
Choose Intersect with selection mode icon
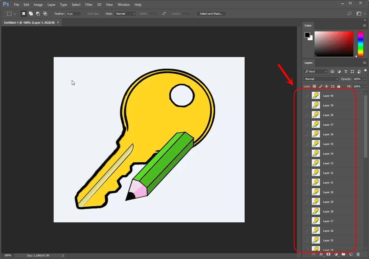[x=45, y=14]
